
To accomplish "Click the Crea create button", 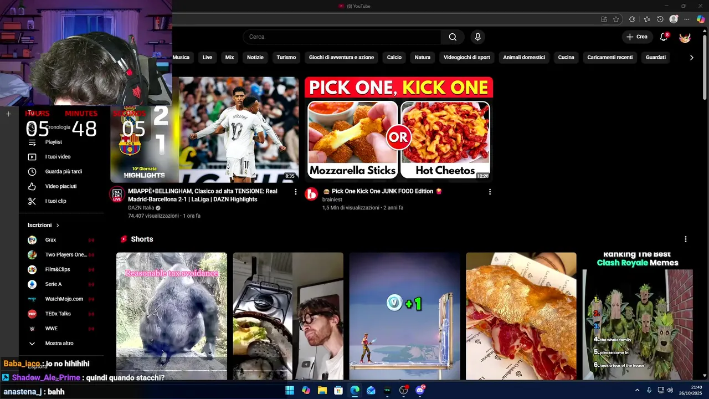I will coord(636,37).
